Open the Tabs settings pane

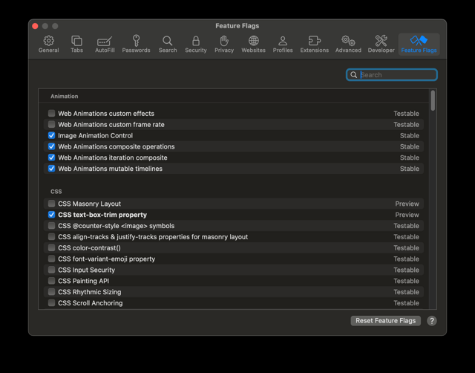(76, 45)
